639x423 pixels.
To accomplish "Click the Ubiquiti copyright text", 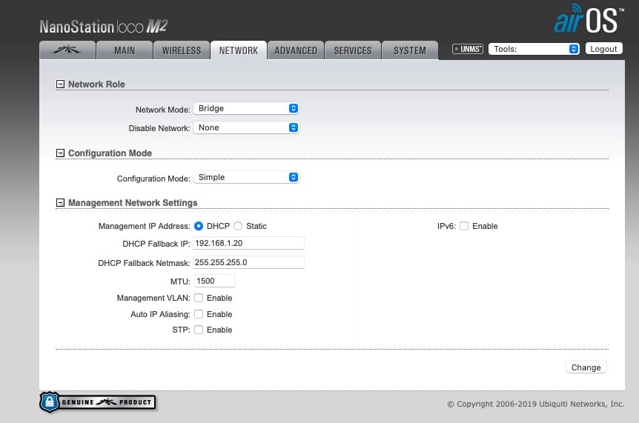I will (535, 404).
